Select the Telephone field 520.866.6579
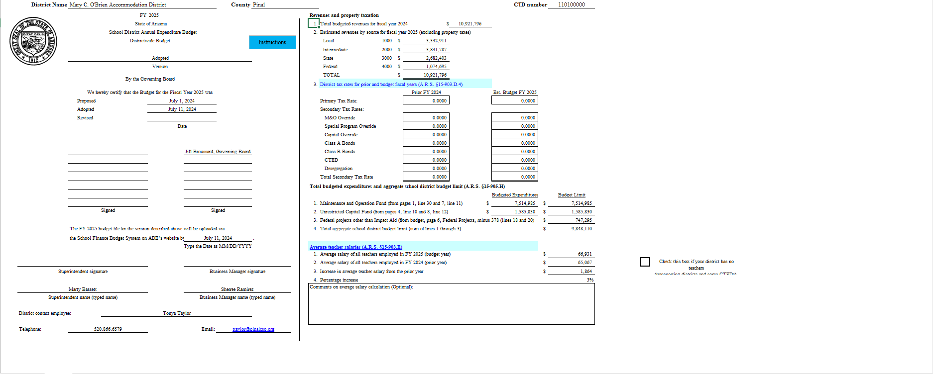This screenshot has width=933, height=374. pos(108,329)
